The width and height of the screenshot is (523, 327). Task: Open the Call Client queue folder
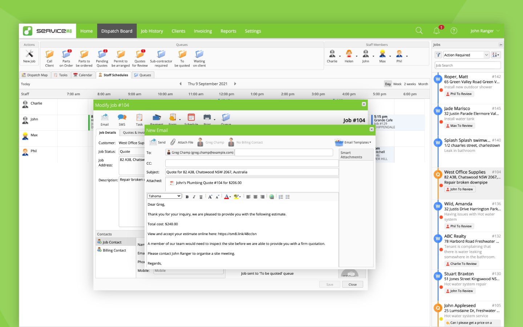pyautogui.click(x=49, y=54)
